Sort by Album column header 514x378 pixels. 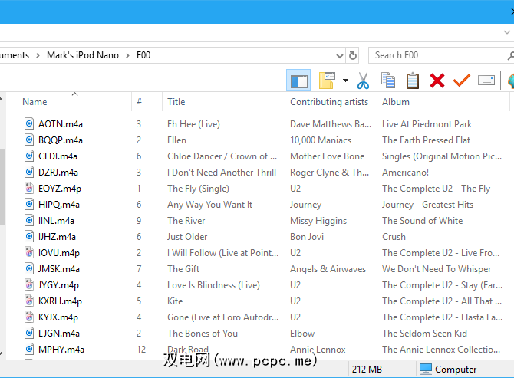click(x=396, y=102)
